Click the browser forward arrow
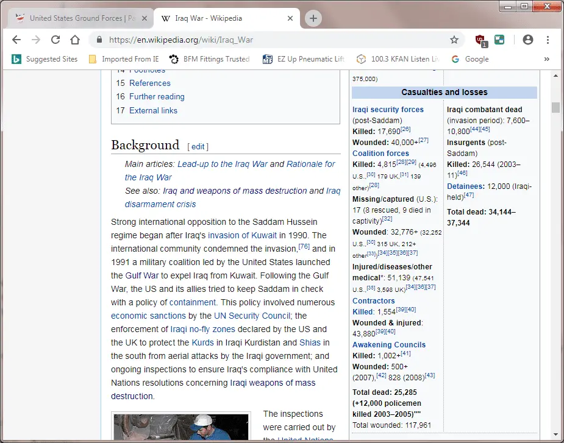Image resolution: width=564 pixels, height=443 pixels. pyautogui.click(x=36, y=40)
